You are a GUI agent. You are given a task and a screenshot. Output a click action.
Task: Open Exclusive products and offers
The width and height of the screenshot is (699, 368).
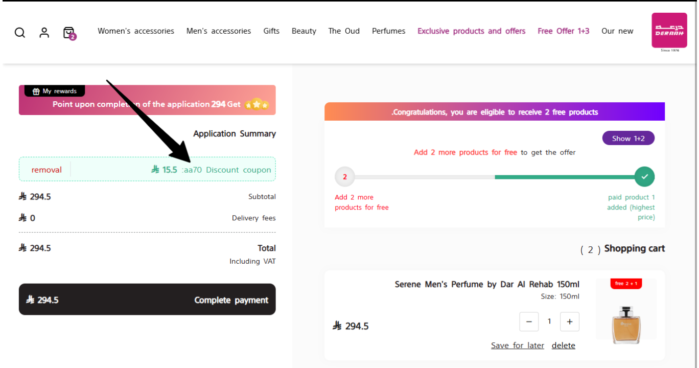(x=472, y=31)
